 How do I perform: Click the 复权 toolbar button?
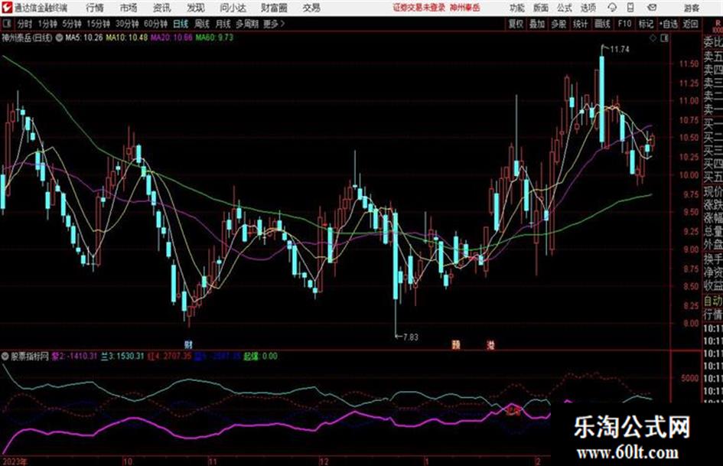tap(516, 24)
